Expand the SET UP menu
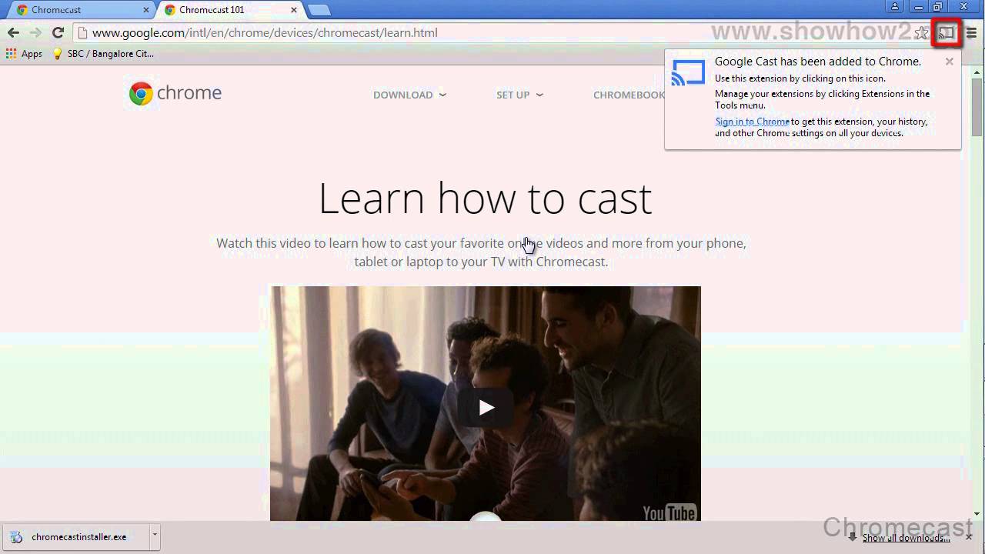Screen dimensions: 985x554 [519, 95]
